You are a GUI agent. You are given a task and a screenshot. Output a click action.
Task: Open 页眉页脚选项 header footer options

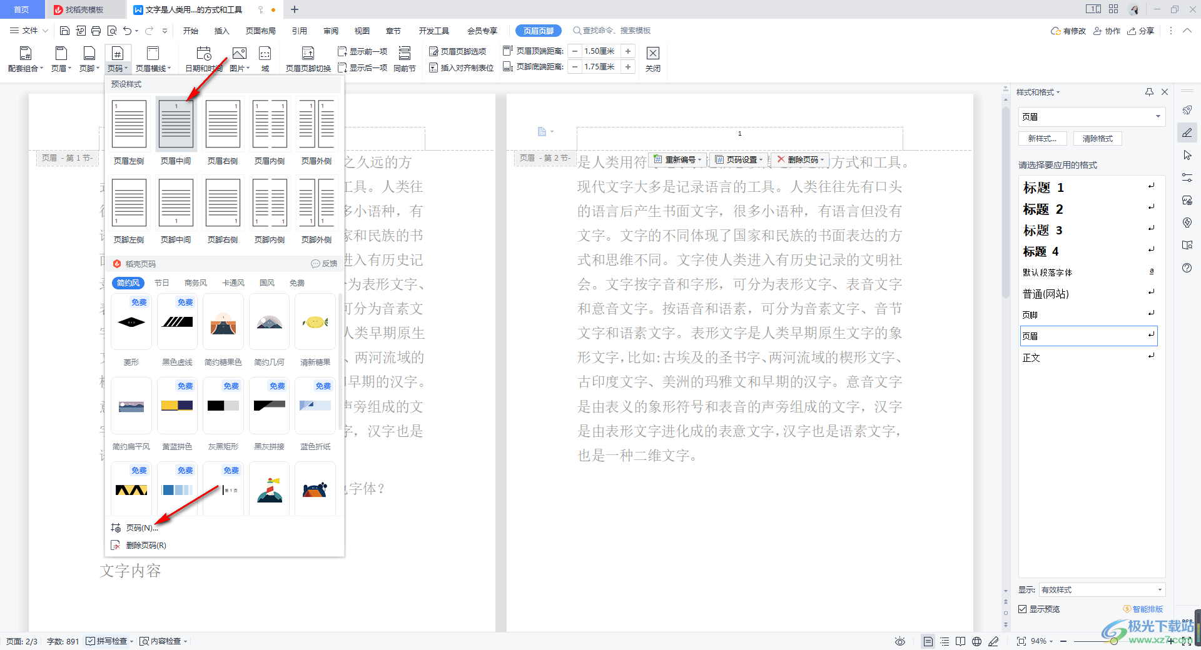pyautogui.click(x=457, y=51)
